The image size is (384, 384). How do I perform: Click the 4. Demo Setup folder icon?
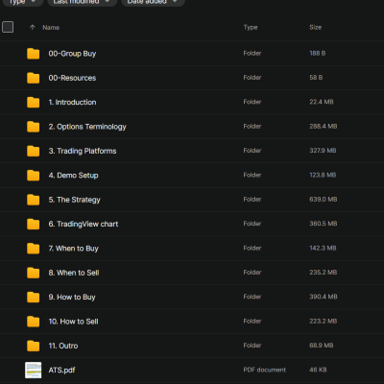(x=34, y=176)
